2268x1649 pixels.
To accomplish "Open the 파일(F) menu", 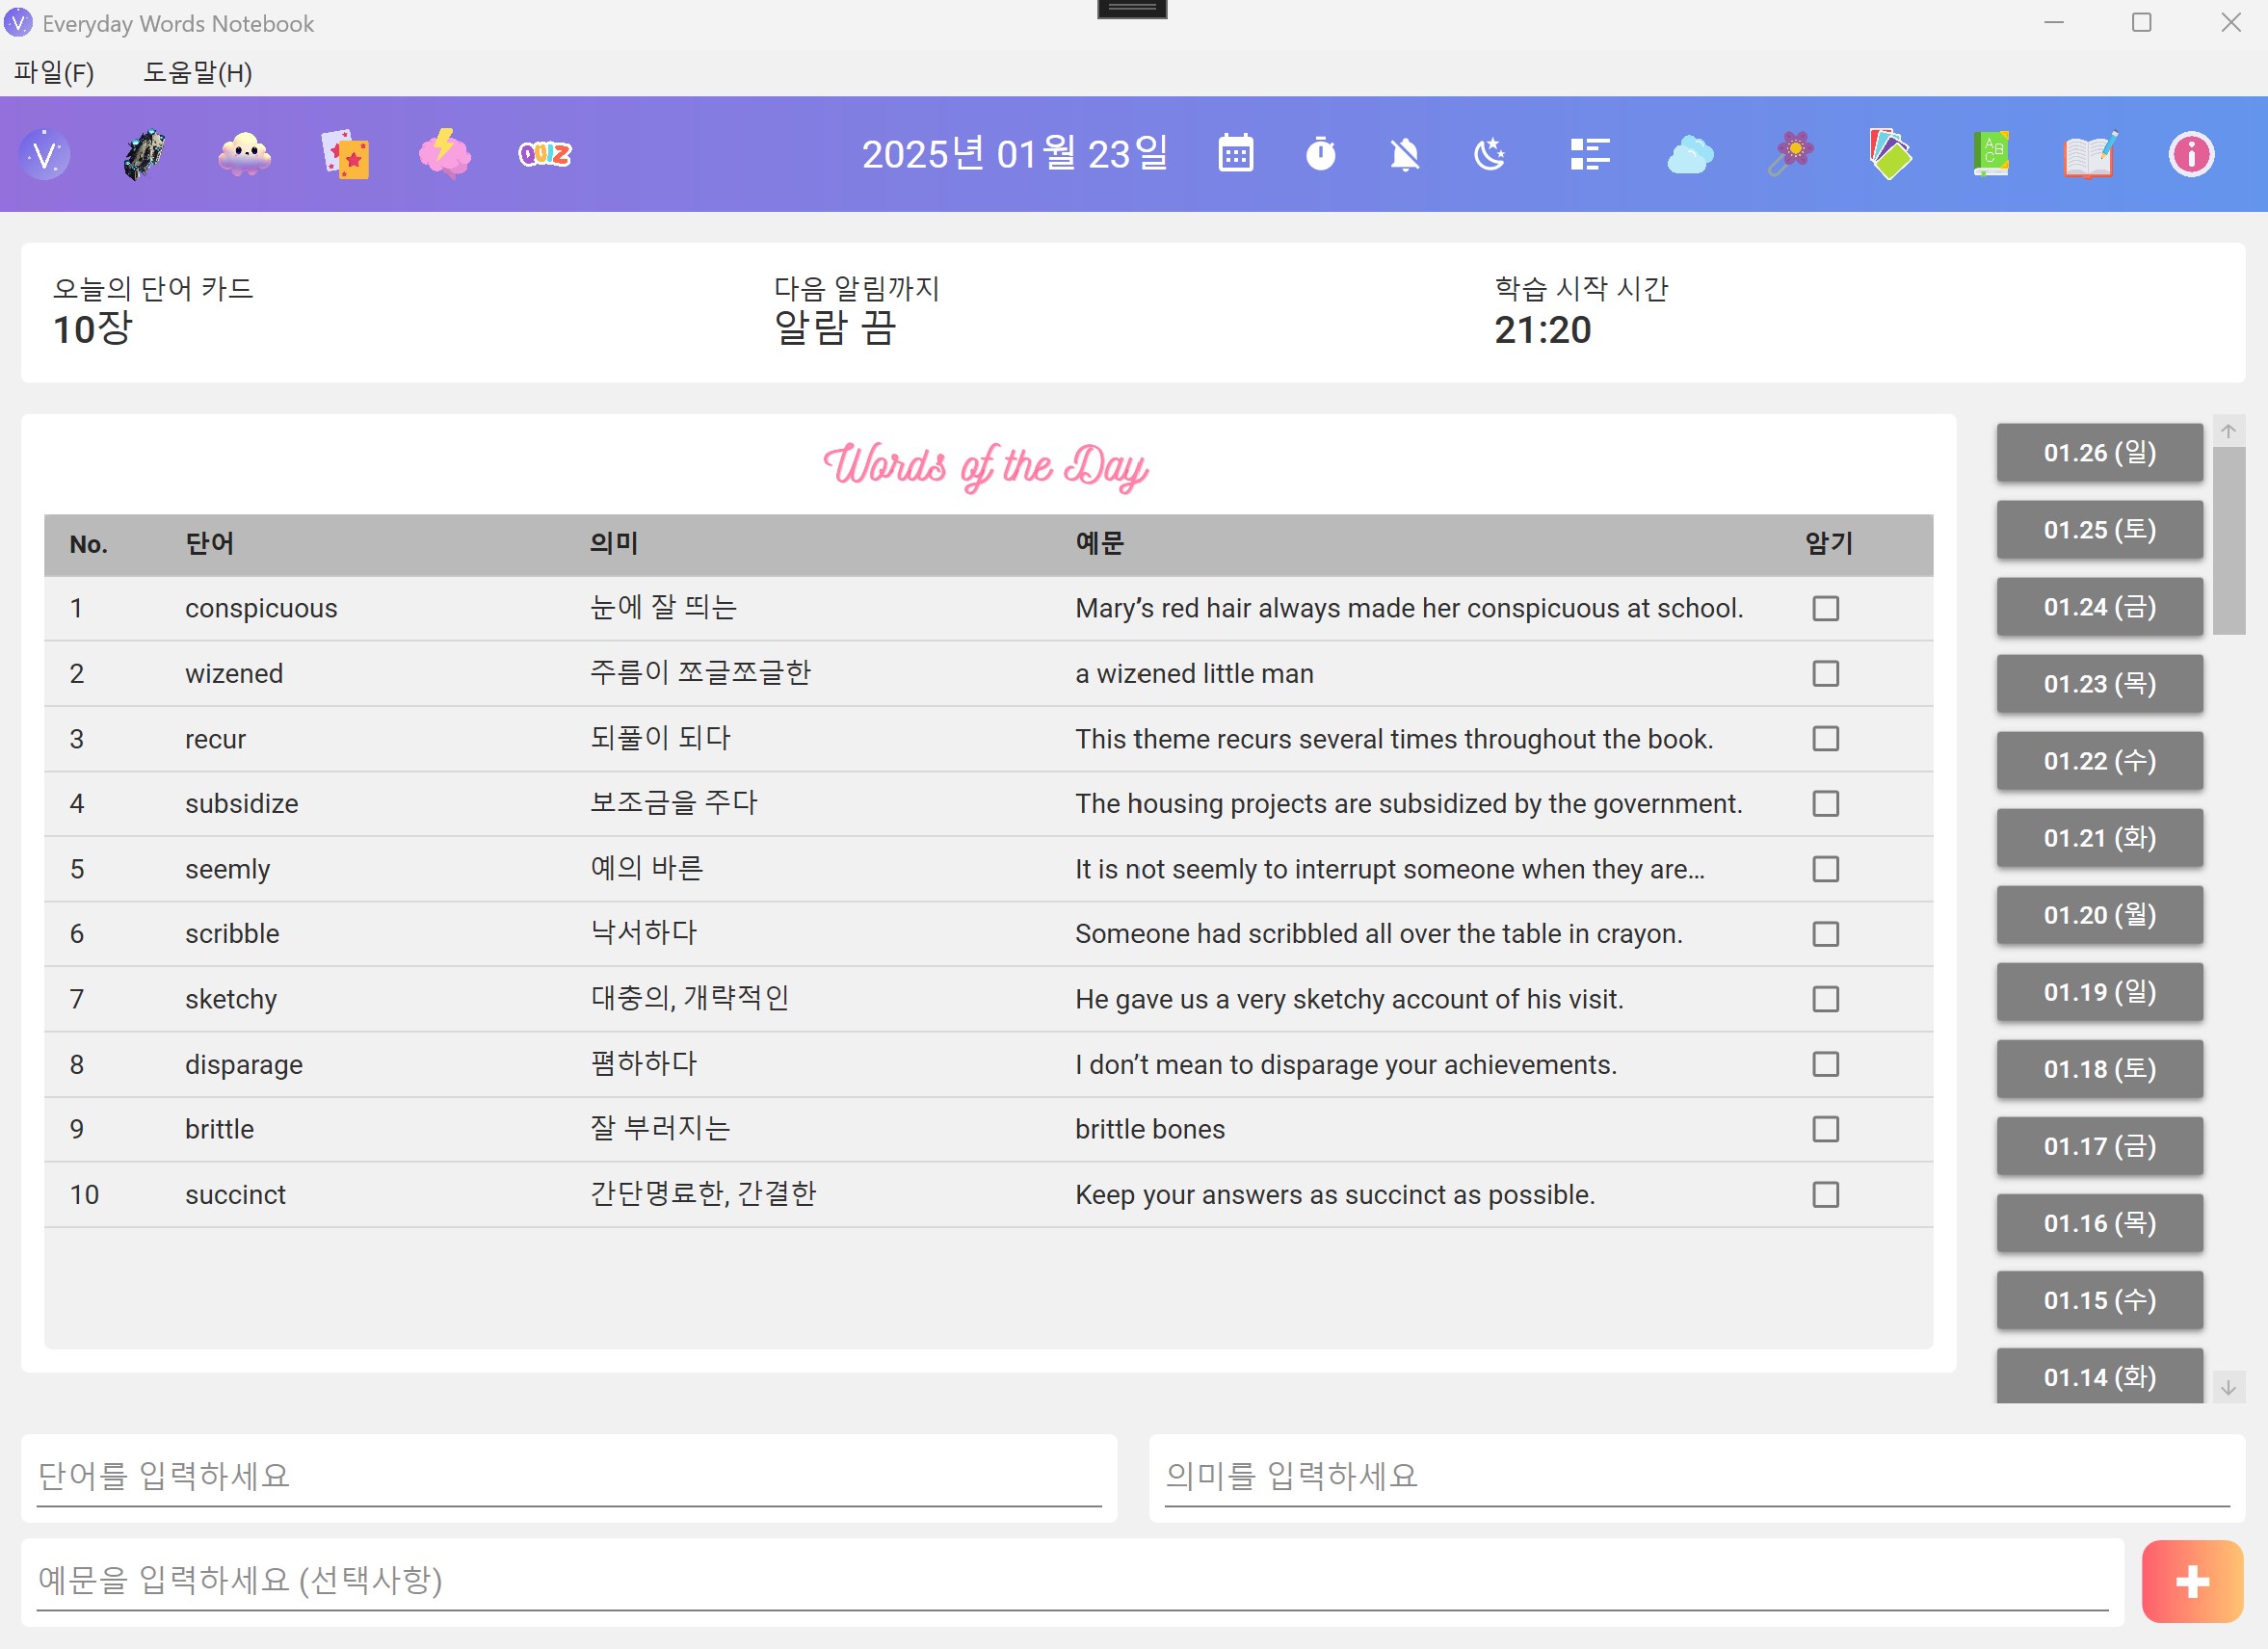I will [54, 73].
